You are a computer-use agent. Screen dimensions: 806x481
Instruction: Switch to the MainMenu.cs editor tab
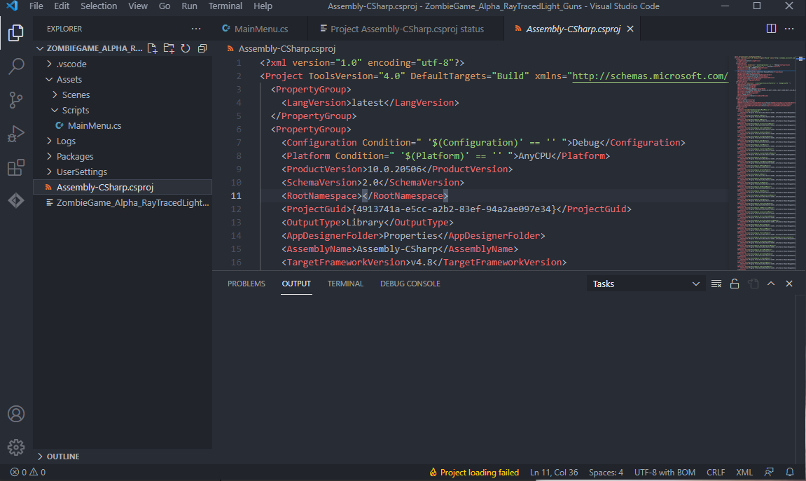pos(260,29)
